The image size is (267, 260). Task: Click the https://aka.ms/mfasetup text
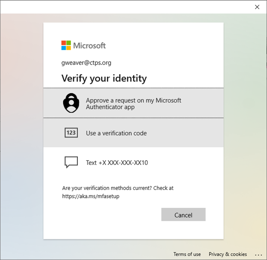pyautogui.click(x=91, y=196)
